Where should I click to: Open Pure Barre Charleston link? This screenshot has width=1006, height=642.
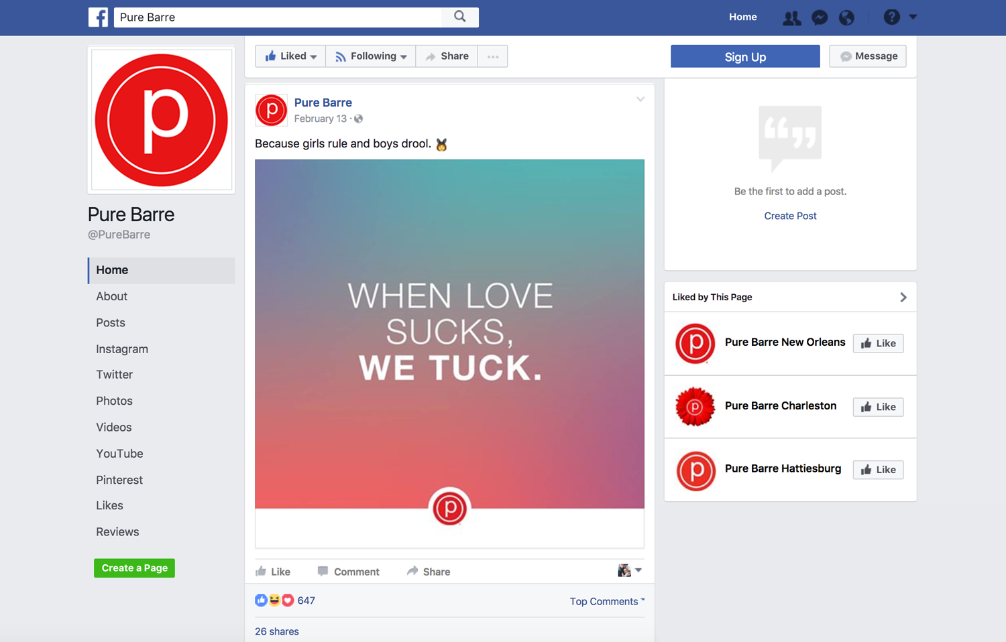click(x=781, y=405)
